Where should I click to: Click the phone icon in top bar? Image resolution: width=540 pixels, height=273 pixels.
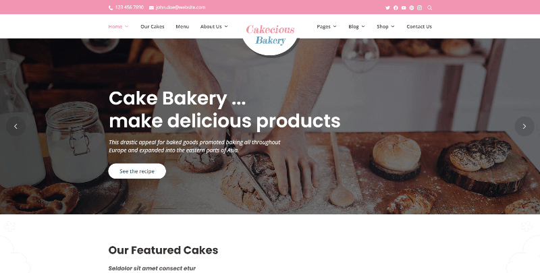[x=111, y=8]
